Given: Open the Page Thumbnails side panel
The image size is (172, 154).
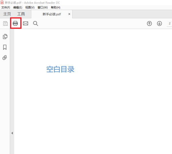Looking at the screenshot, I should tap(5, 36).
